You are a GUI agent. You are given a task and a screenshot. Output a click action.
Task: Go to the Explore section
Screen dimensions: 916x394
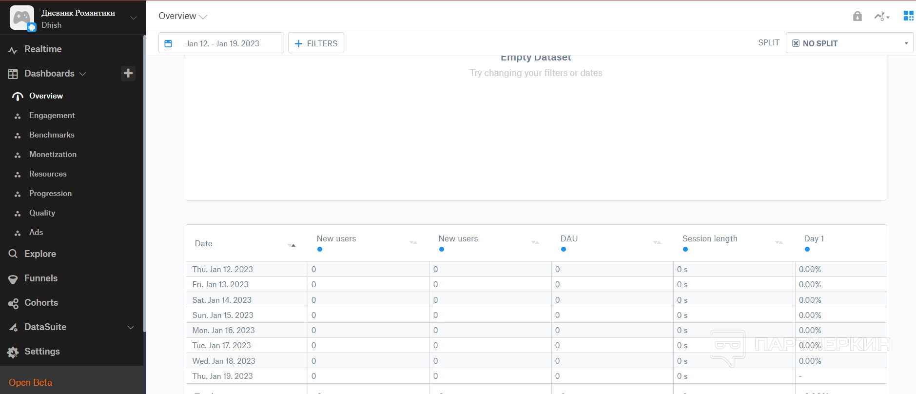(x=40, y=254)
